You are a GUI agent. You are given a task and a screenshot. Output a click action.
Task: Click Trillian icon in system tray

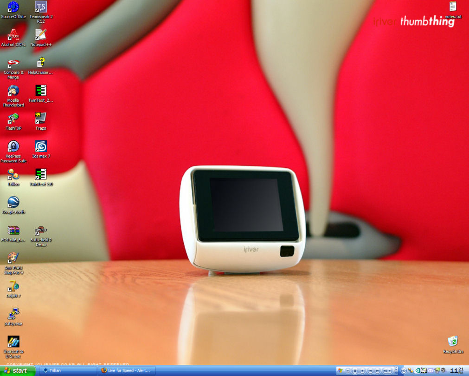point(411,370)
